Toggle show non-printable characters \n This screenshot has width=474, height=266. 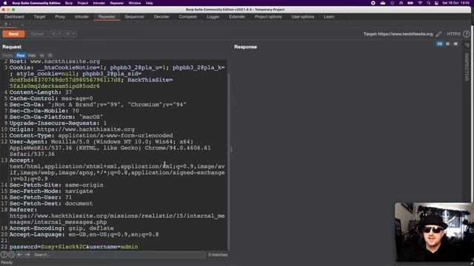tap(42, 55)
